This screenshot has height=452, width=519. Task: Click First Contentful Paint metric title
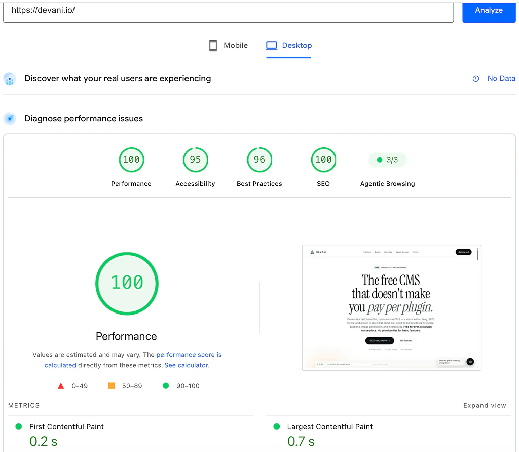click(x=66, y=427)
